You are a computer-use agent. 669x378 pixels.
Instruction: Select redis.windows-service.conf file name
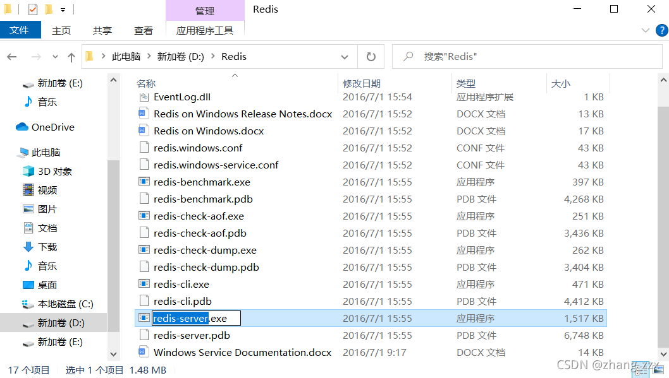tap(216, 165)
